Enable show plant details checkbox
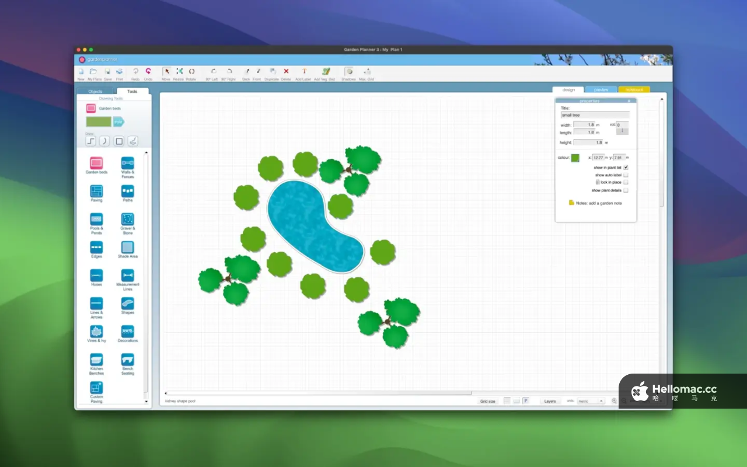This screenshot has width=747, height=467. pyautogui.click(x=626, y=190)
